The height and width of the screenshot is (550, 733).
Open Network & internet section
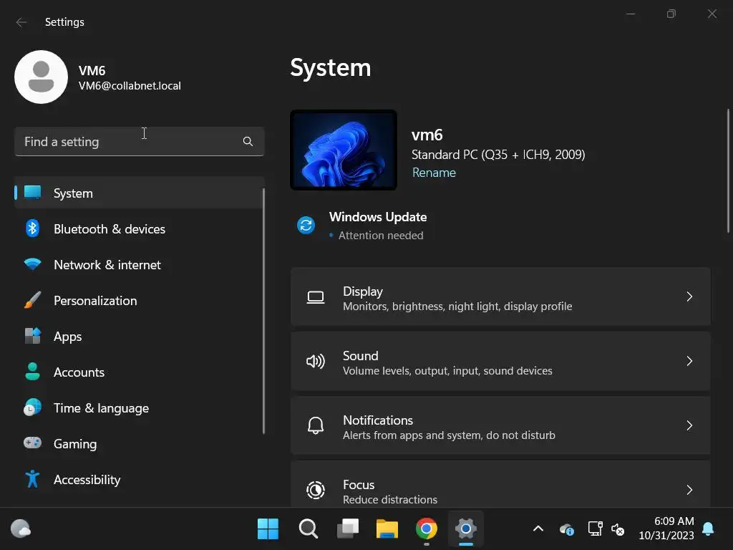140,264
